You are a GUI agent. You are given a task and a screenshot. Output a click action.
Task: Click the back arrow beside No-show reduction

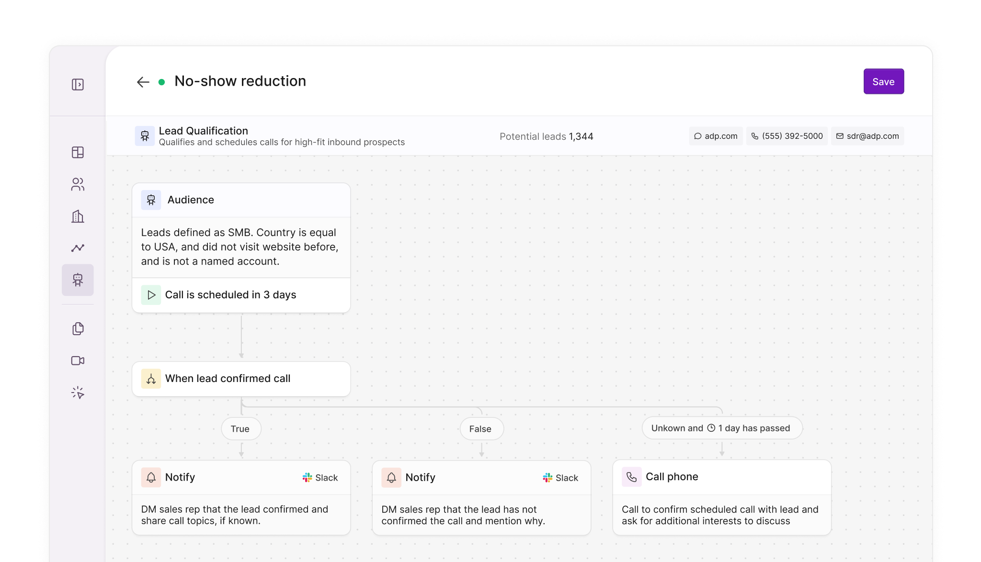click(x=143, y=82)
